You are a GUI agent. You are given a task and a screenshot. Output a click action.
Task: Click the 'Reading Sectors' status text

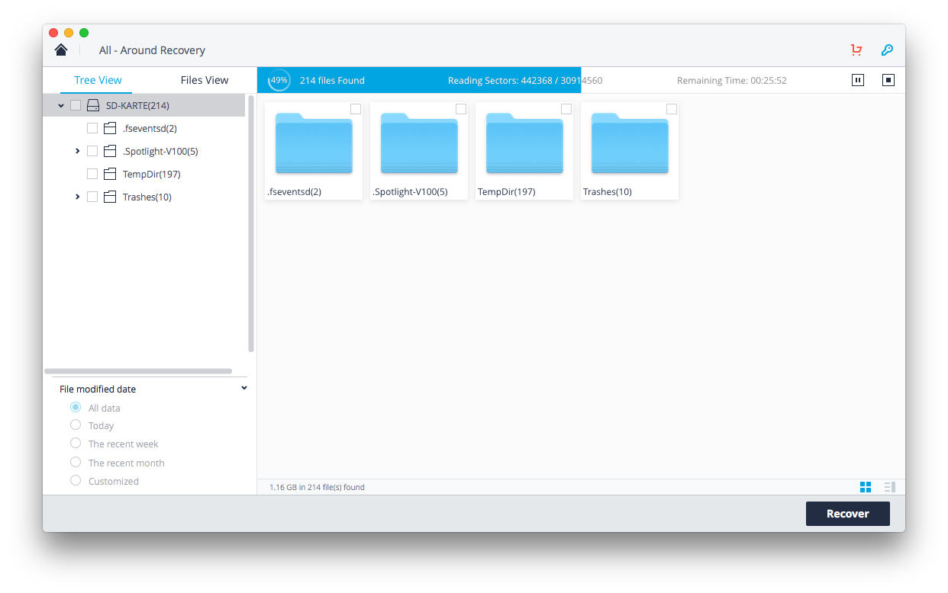pos(525,80)
